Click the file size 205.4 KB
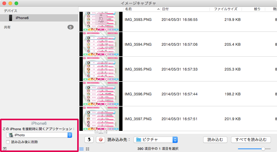Image resolution: width=277 pixels, height=152 pixels. (232, 45)
